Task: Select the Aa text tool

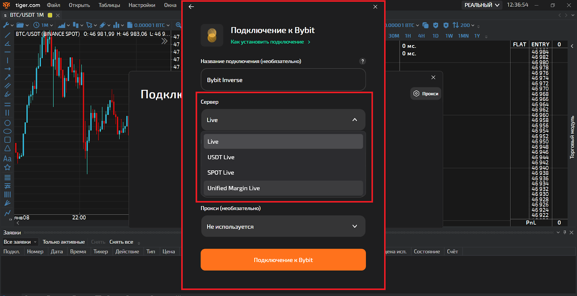Action: (7, 159)
